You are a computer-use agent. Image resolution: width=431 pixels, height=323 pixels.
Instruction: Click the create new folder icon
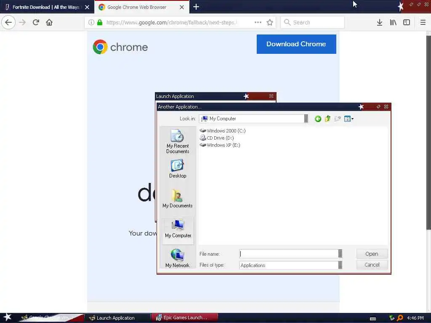[338, 119]
